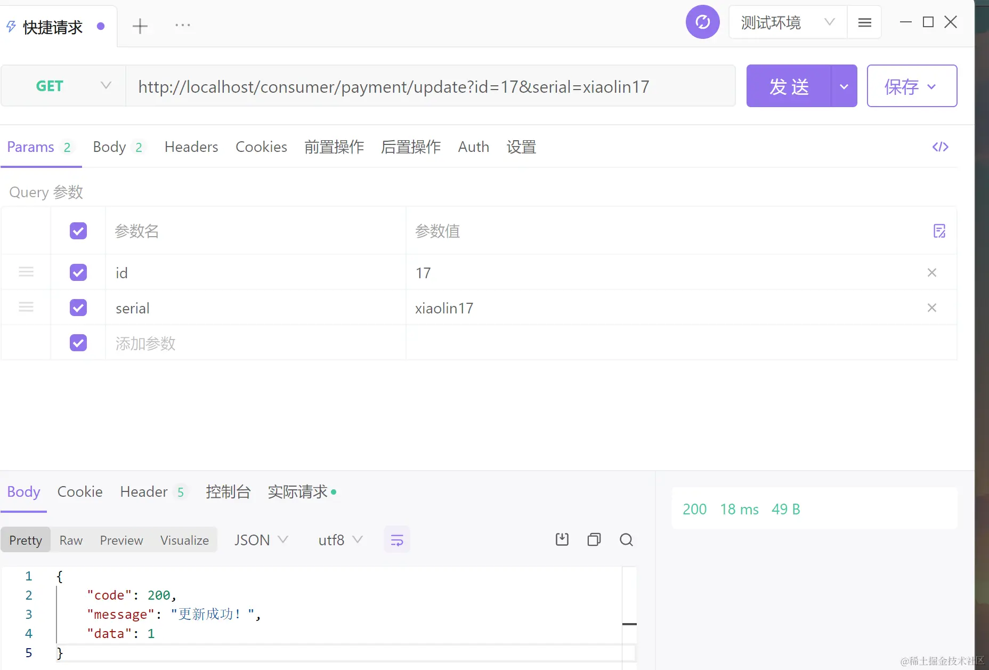
Task: Click the 快捷请求 tab title
Action: 53,27
